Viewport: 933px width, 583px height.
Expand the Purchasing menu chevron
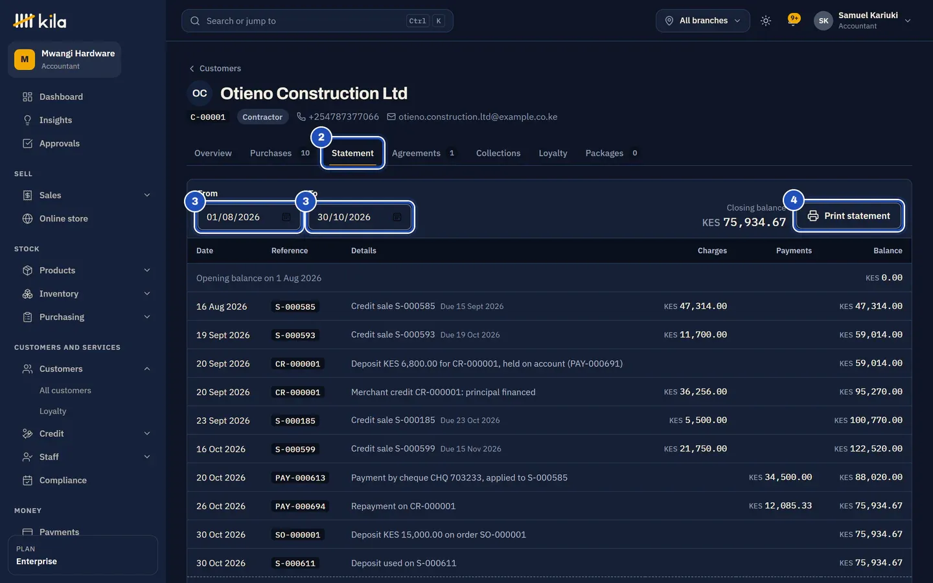[x=147, y=317]
